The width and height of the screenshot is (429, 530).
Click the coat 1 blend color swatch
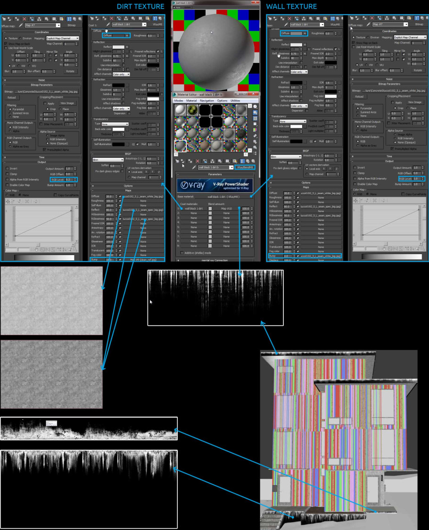pyautogui.click(x=210, y=209)
